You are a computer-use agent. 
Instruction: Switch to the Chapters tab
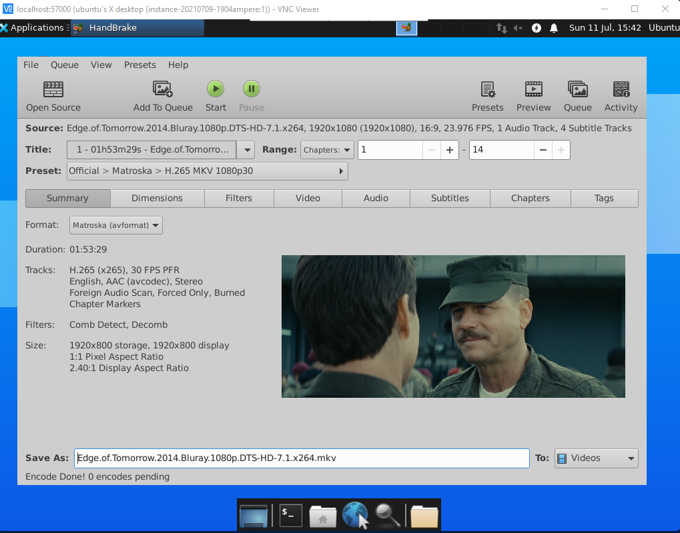(x=531, y=199)
